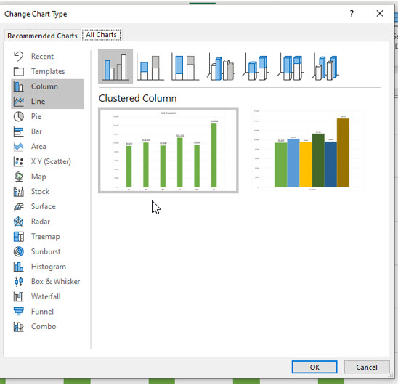Select the Surface chart category
The width and height of the screenshot is (398, 385).
click(47, 206)
